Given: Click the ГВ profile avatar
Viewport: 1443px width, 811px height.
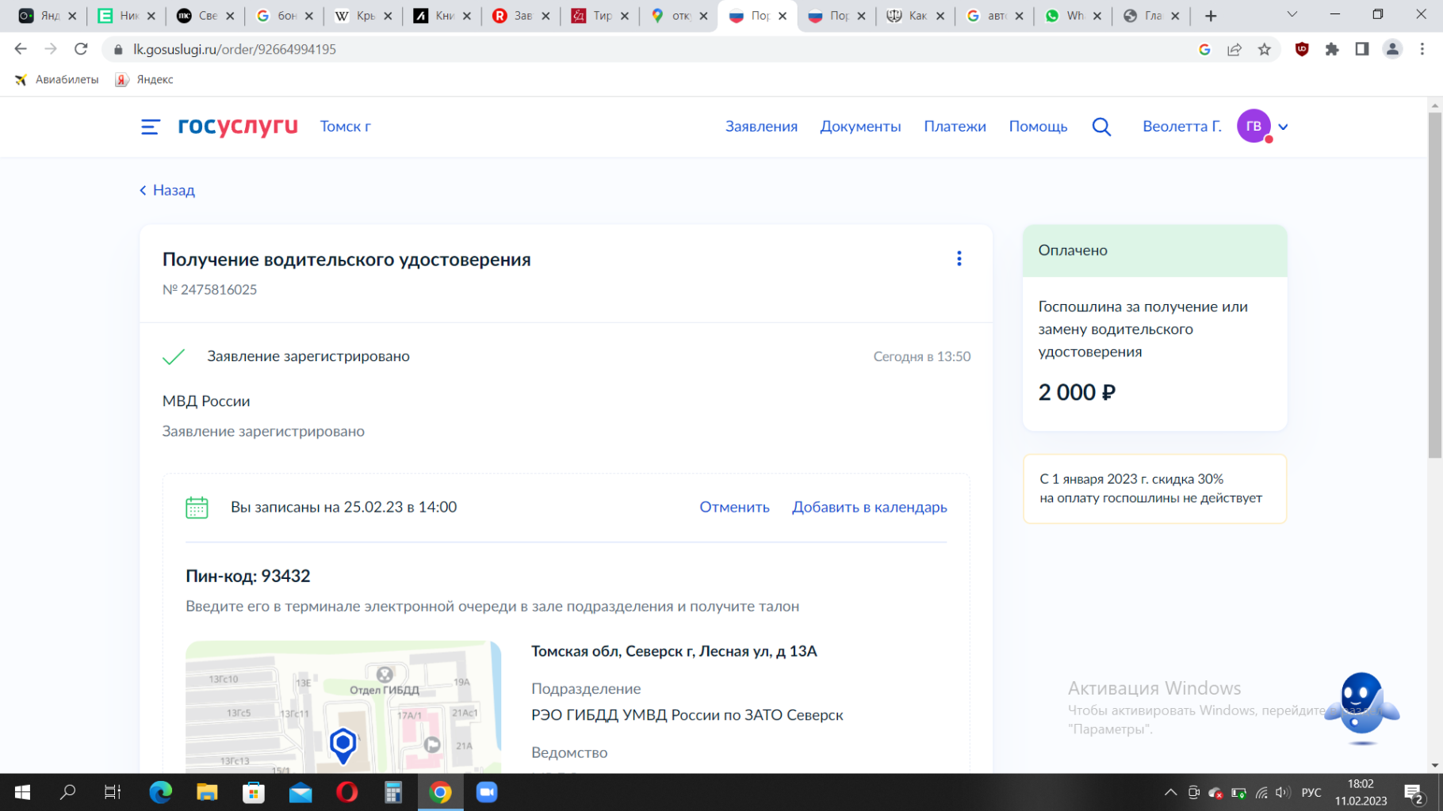Looking at the screenshot, I should coord(1253,127).
